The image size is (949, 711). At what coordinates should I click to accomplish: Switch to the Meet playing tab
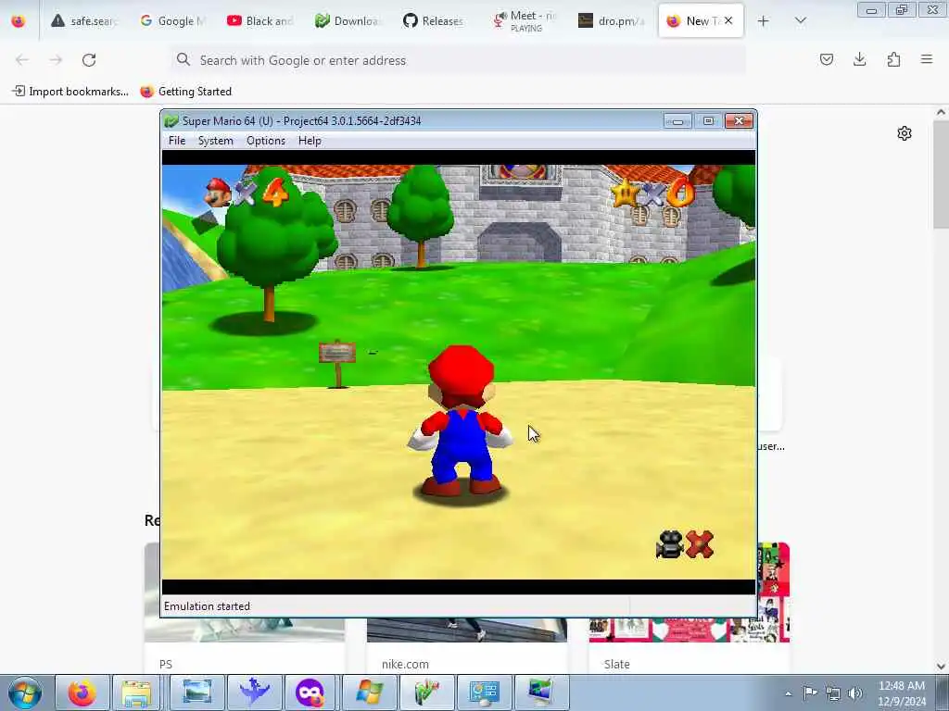coord(523,21)
